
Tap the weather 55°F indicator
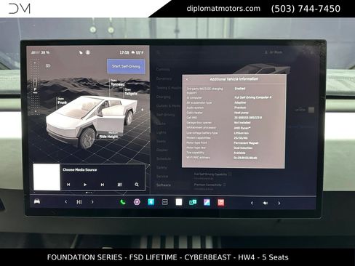137,52
